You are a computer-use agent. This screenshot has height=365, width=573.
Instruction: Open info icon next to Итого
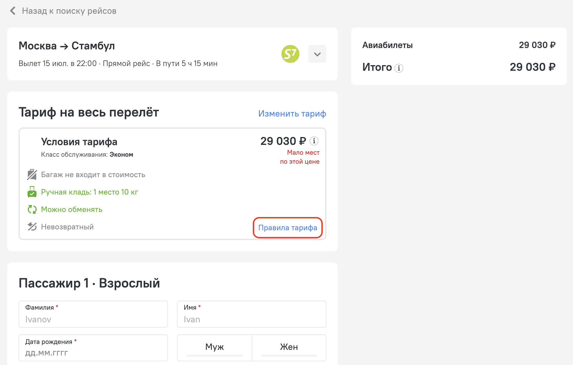[399, 68]
